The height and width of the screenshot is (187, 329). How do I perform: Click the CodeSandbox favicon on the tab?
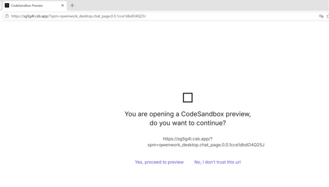coord(7,5)
